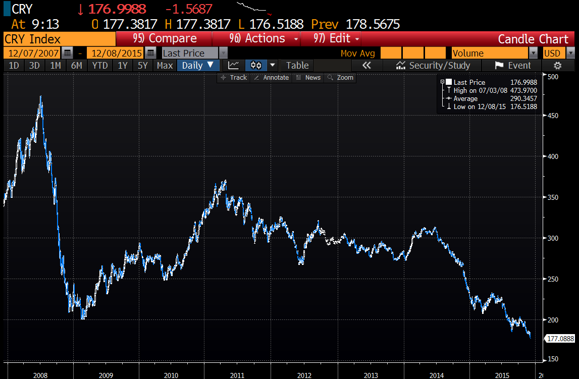Viewport: 579px width, 379px height.
Task: Click the Last Price white color swatch
Action: (448, 82)
